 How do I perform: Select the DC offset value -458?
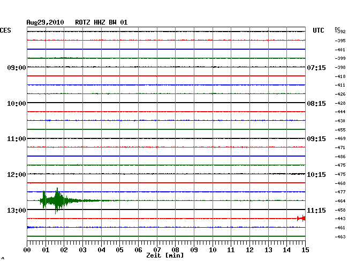340,210
